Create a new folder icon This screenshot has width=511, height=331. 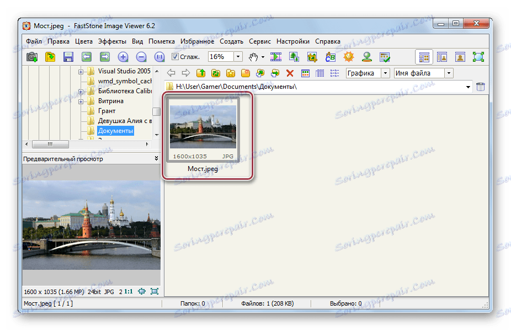tap(246, 73)
